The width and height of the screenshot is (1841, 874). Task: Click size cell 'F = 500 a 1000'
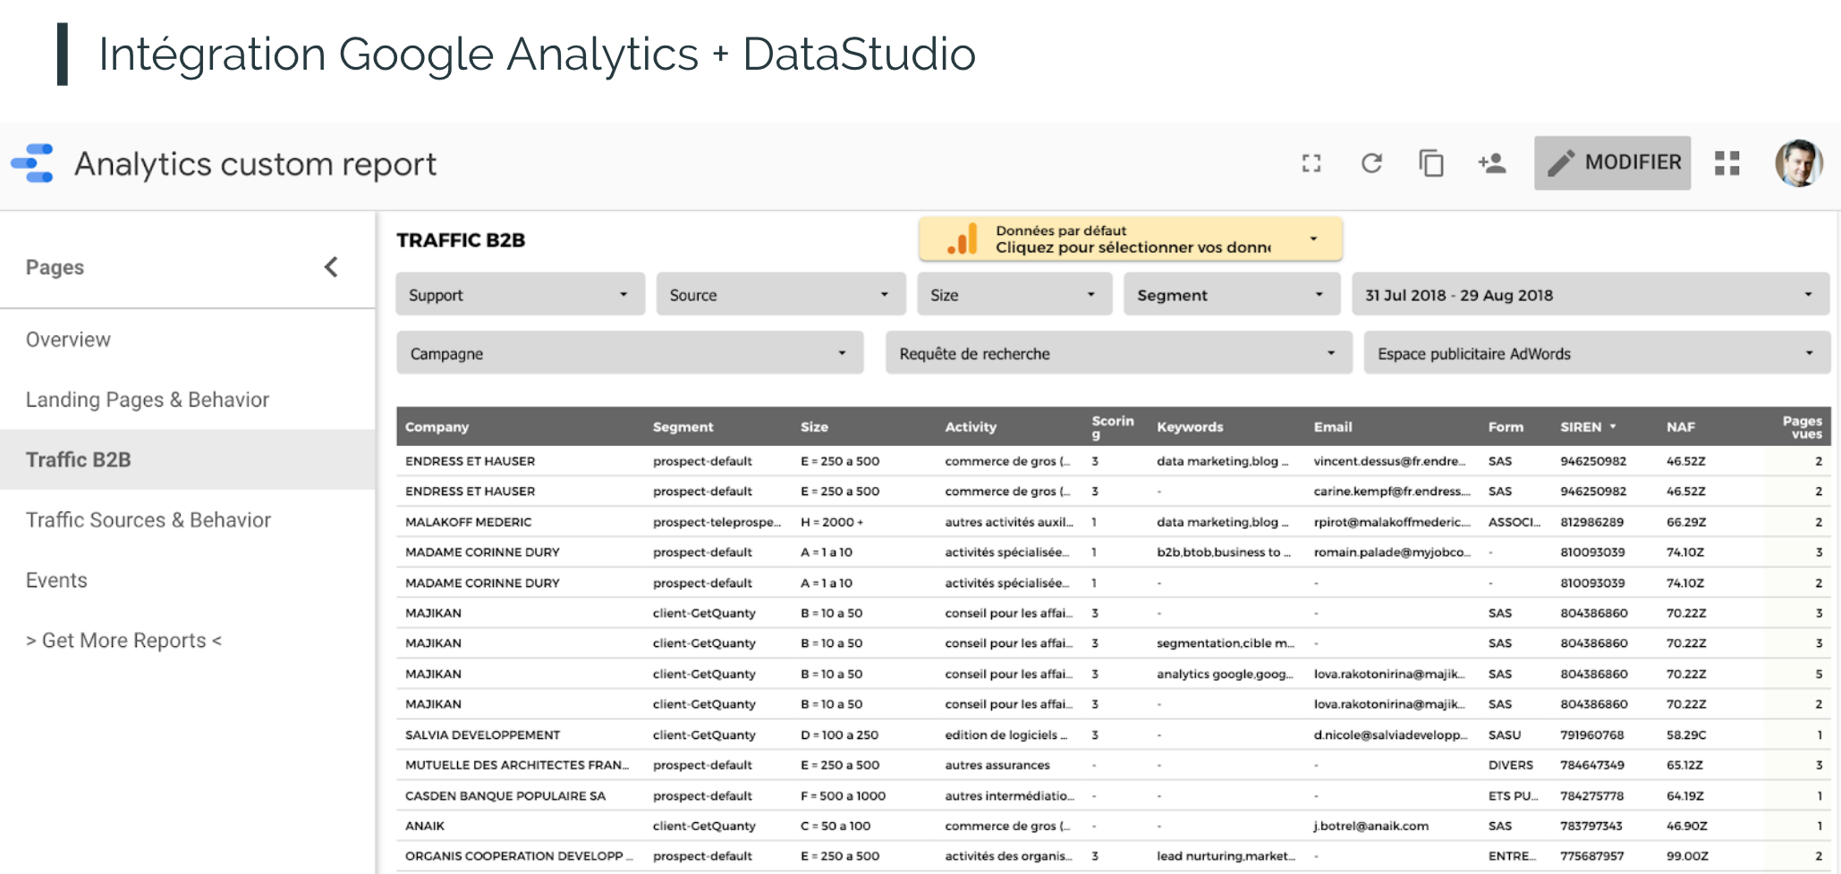coord(843,795)
